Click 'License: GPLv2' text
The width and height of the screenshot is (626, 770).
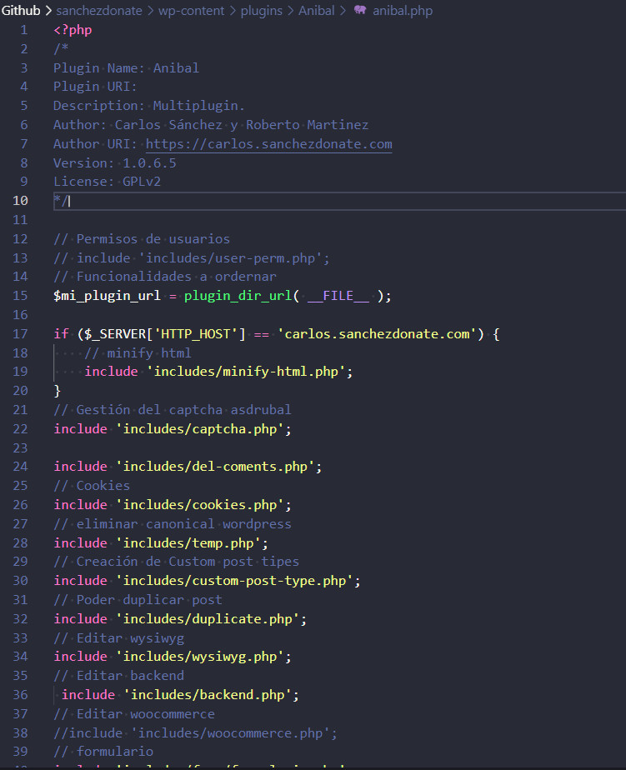(108, 182)
